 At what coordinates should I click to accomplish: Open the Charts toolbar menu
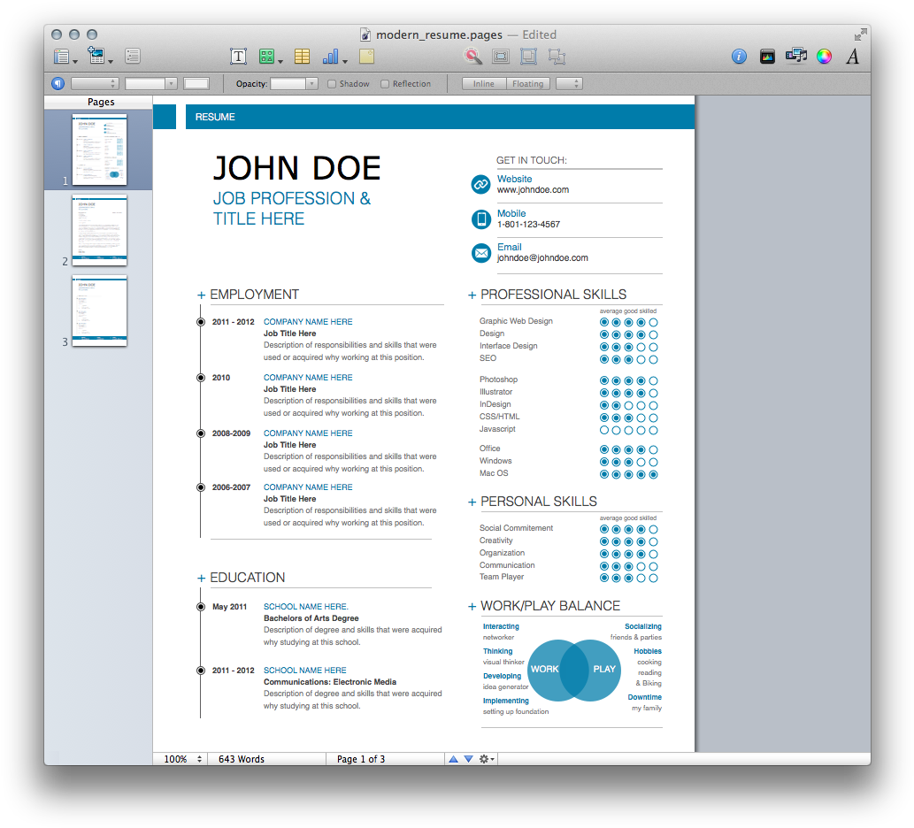(x=334, y=57)
